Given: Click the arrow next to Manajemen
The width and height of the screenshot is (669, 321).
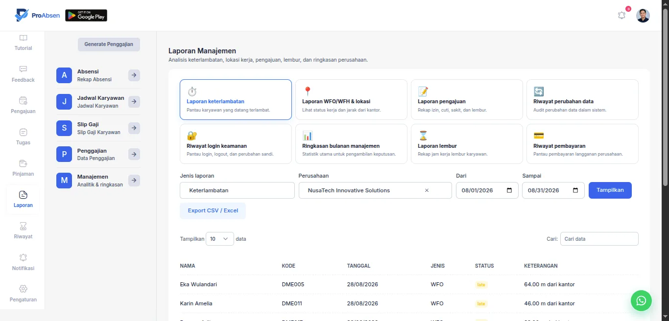Looking at the screenshot, I should 134,181.
